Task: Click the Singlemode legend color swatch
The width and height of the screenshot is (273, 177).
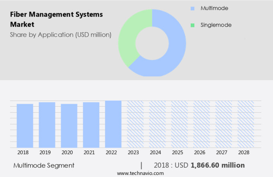Action: coord(192,25)
